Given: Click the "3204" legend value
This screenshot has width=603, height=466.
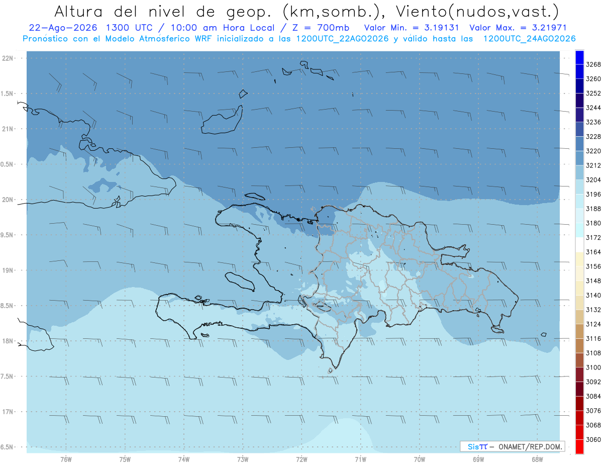Looking at the screenshot, I should pyautogui.click(x=593, y=180).
